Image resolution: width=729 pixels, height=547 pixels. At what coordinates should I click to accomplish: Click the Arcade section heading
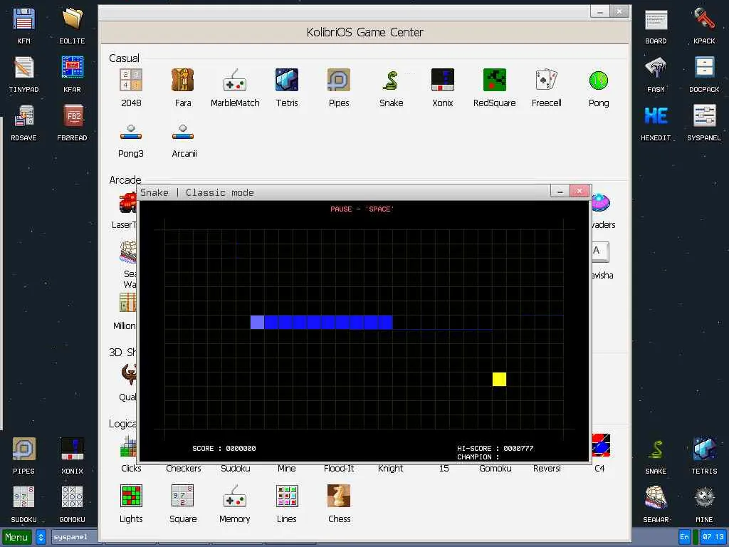(125, 180)
